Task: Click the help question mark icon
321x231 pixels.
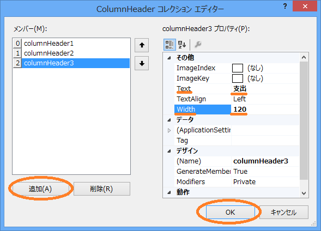Action: [285, 6]
